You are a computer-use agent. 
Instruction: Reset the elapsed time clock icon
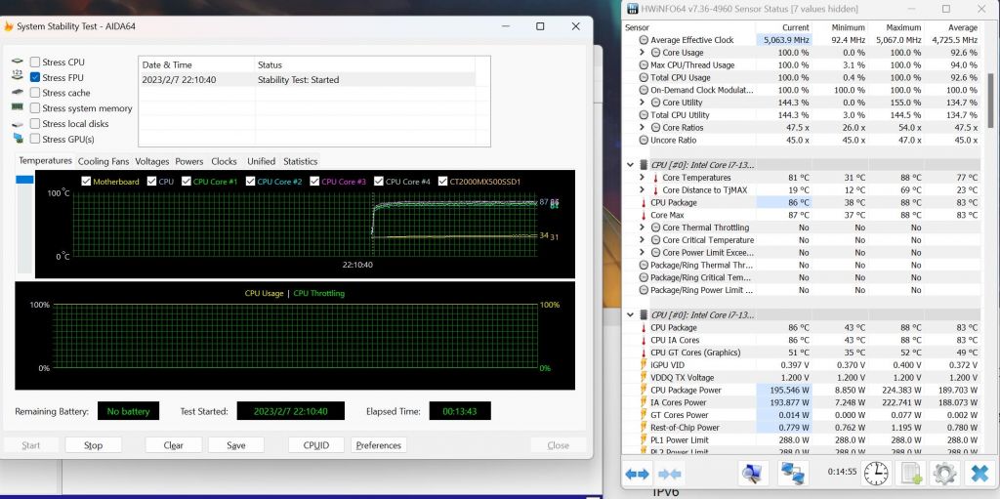click(x=876, y=474)
